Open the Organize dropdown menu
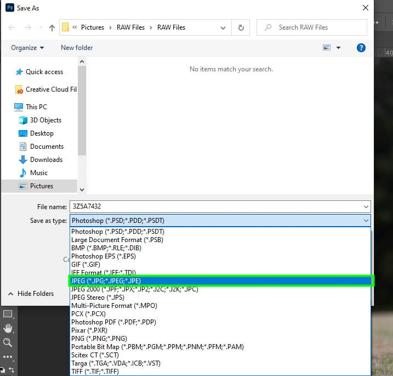 (x=27, y=48)
